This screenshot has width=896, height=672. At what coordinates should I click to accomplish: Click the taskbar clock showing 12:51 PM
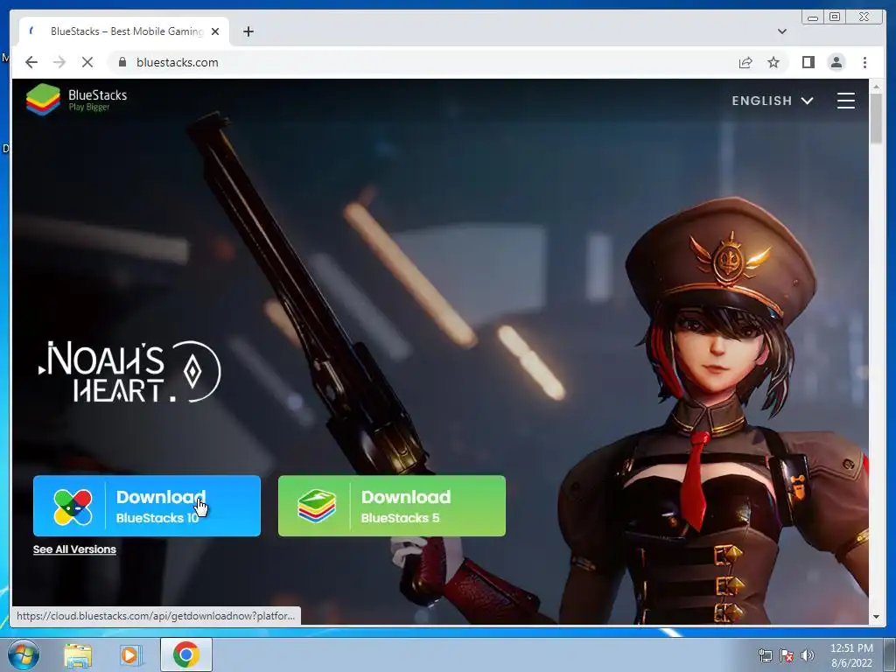click(851, 655)
